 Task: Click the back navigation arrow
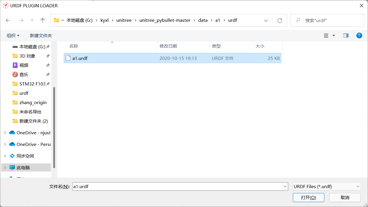click(8, 20)
